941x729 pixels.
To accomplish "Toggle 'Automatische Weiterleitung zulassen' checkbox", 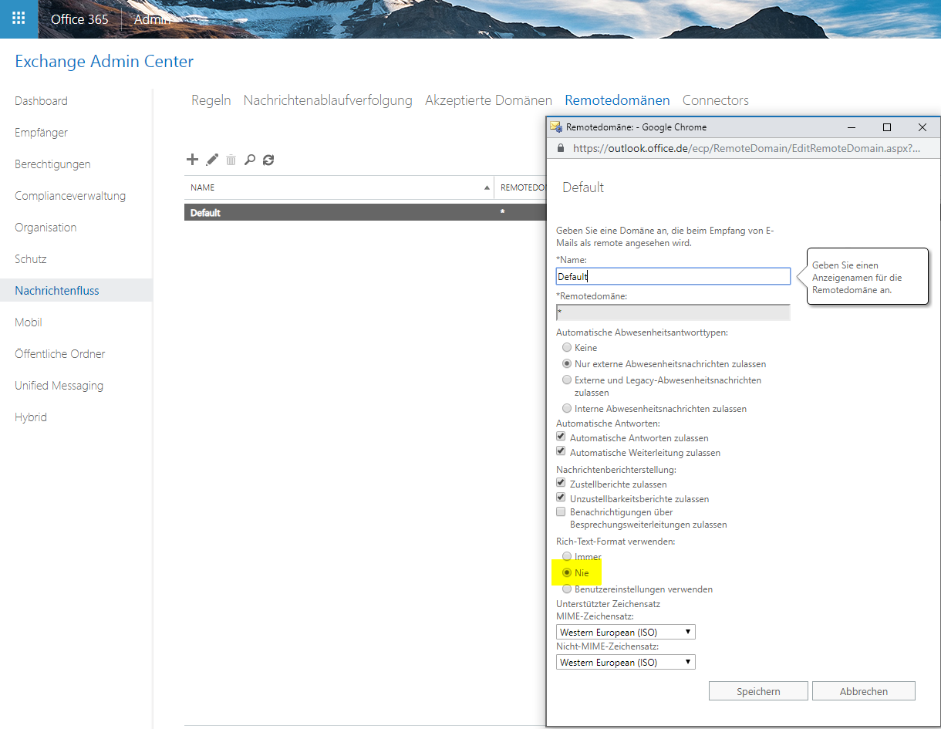I will click(x=561, y=452).
